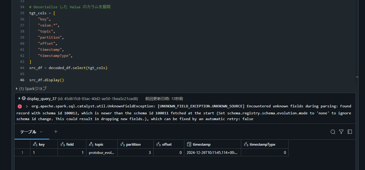Click the red error indicator icon
This screenshot has width=365, height=170.
click(x=20, y=106)
